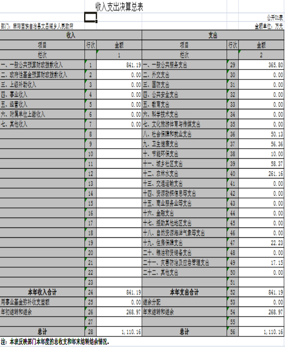Select the 节能环保支出 amount 10.00
The width and height of the screenshot is (285, 347).
[261, 154]
